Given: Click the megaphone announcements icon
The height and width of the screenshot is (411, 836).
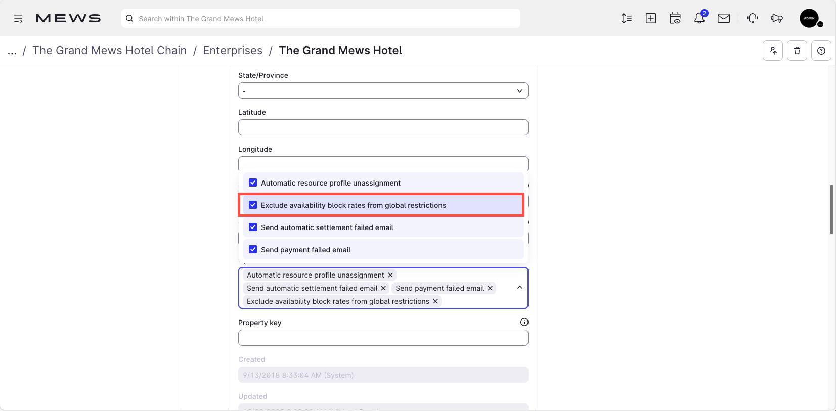Looking at the screenshot, I should click(x=777, y=19).
